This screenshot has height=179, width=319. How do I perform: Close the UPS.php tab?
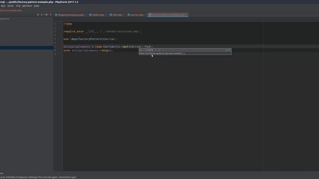pyautogui.click(x=124, y=15)
